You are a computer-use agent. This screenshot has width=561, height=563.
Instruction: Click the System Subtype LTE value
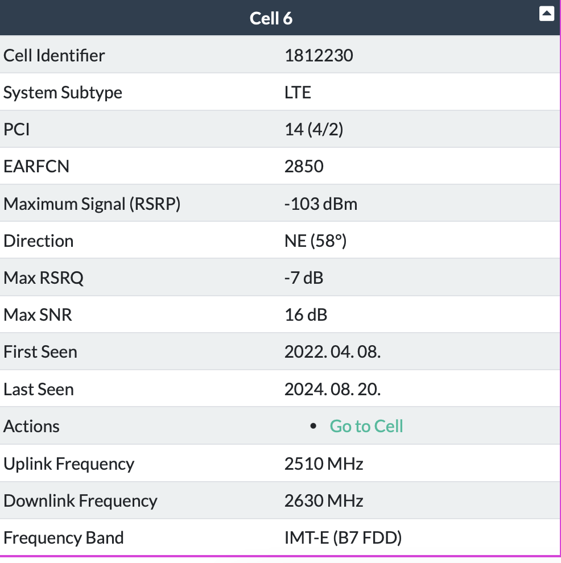(x=298, y=93)
